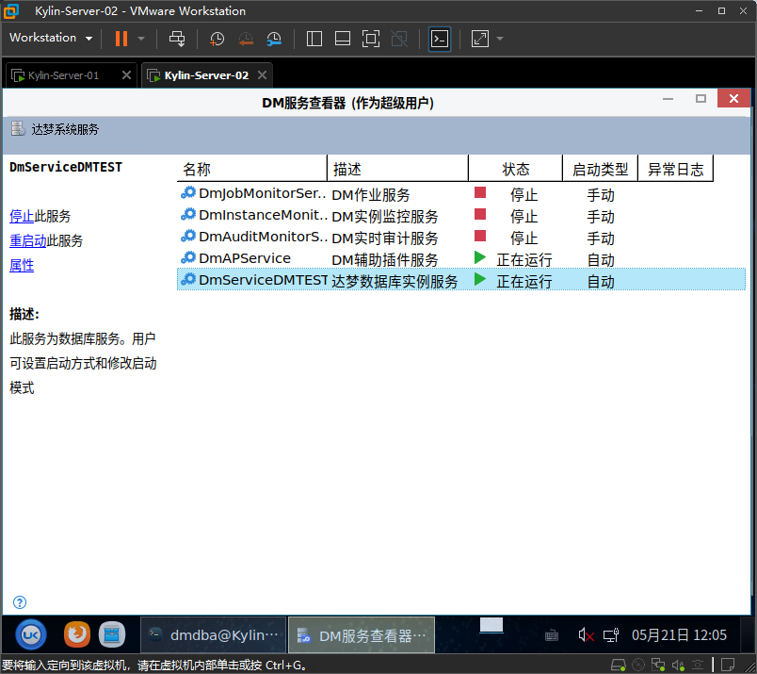The width and height of the screenshot is (757, 674).
Task: Open the on-screen keyboard tray icon
Action: [x=552, y=635]
